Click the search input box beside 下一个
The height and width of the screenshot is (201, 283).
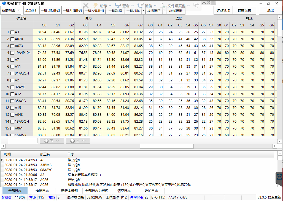(23, 141)
